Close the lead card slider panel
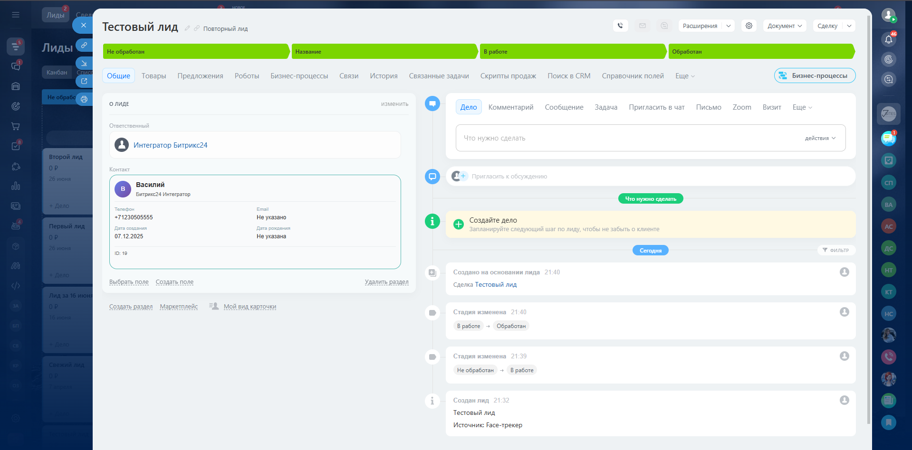The image size is (912, 450). pyautogui.click(x=84, y=25)
